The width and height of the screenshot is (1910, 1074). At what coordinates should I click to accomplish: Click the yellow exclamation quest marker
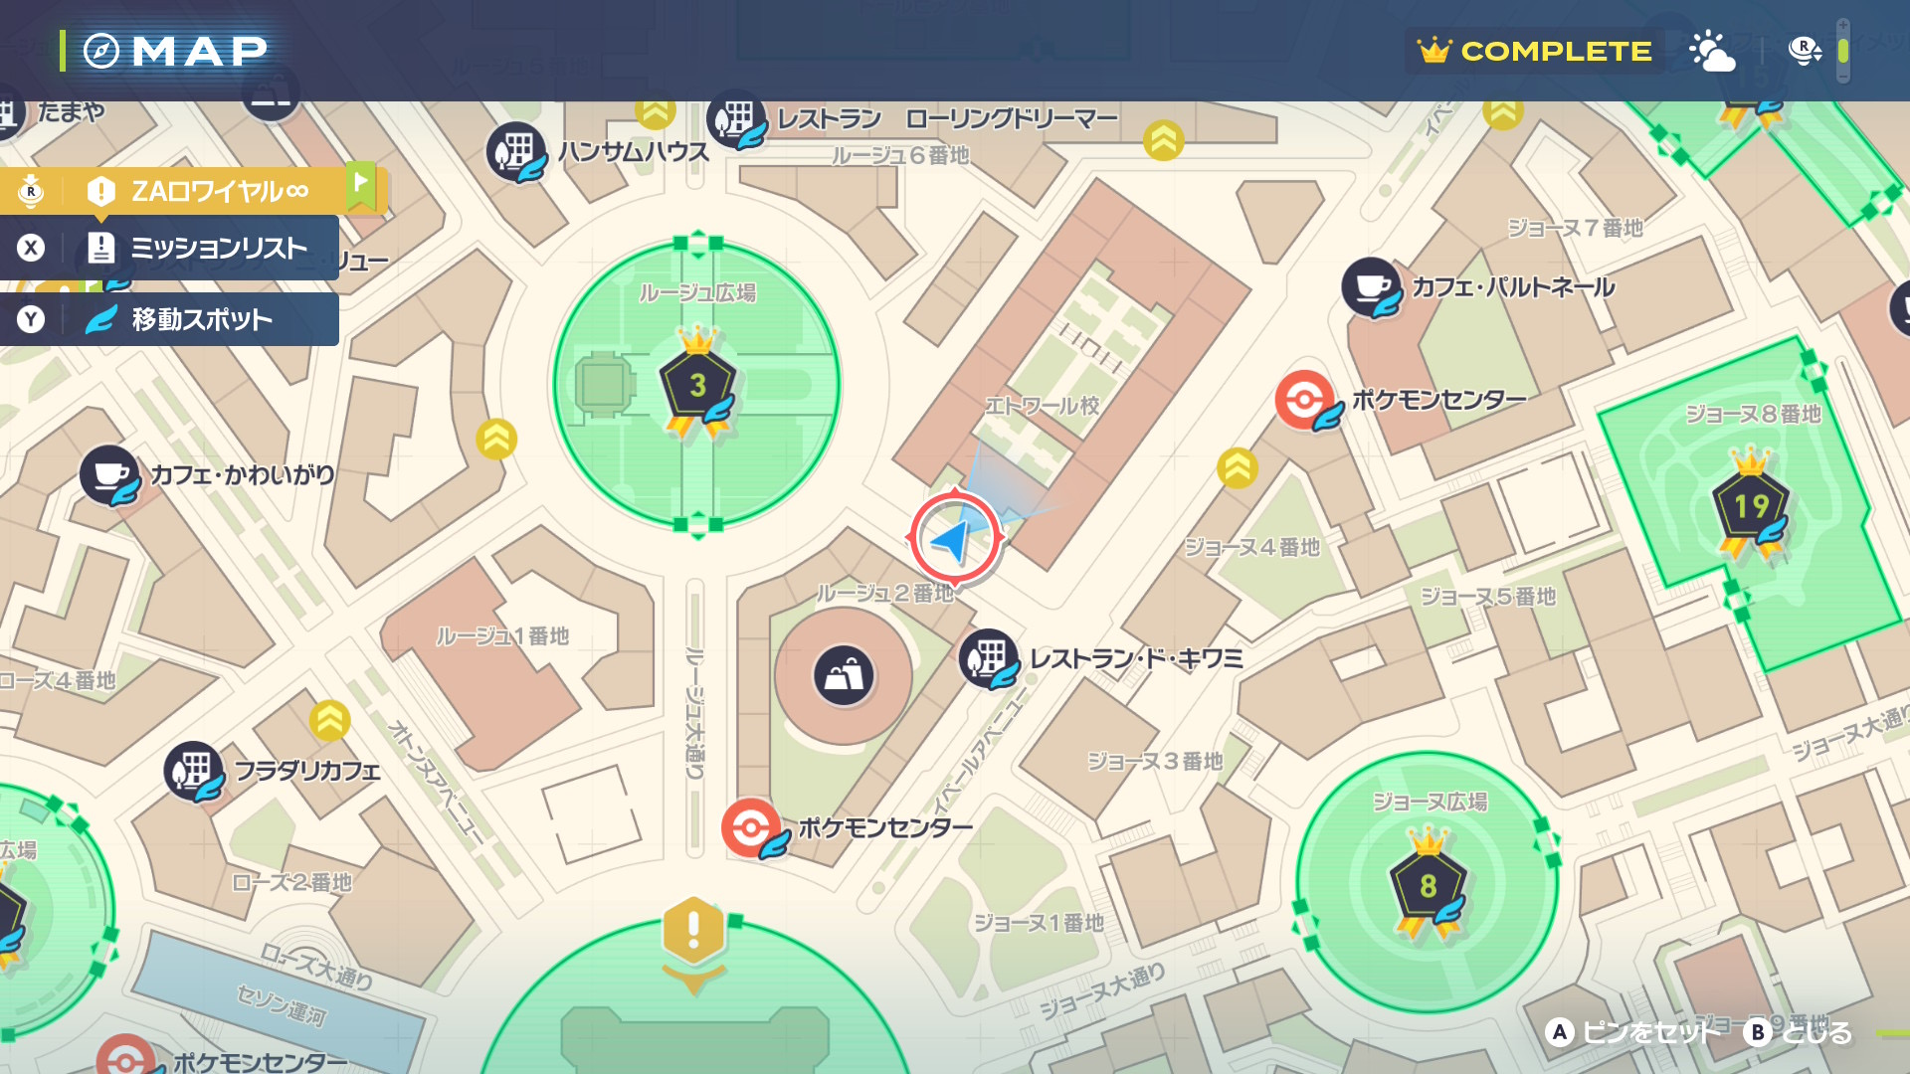pos(692,930)
